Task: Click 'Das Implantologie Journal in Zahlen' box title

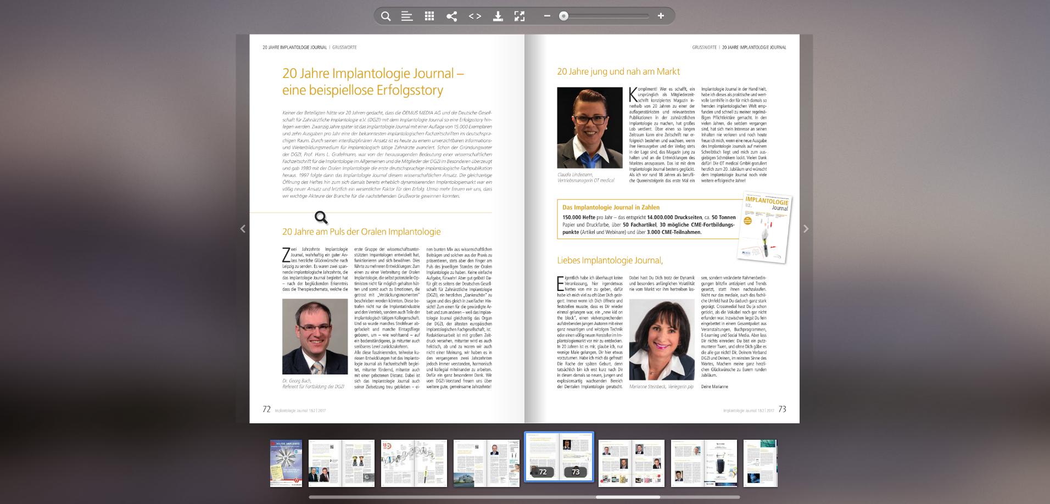Action: click(611, 208)
